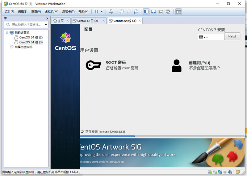
Task: Click the cn keyboard layout indicator
Action: (x=211, y=37)
